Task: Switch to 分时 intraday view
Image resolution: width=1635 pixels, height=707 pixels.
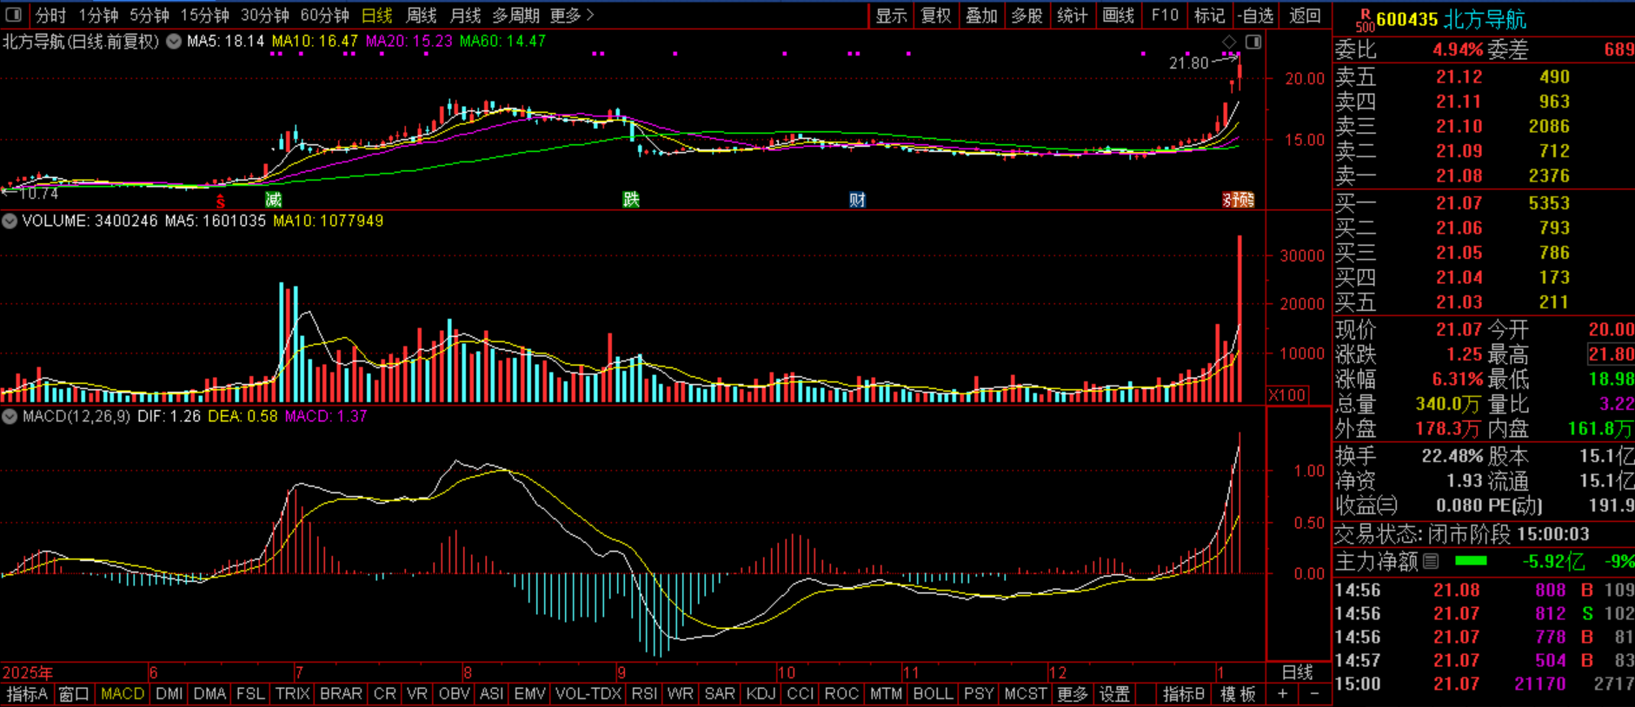Action: pos(50,15)
